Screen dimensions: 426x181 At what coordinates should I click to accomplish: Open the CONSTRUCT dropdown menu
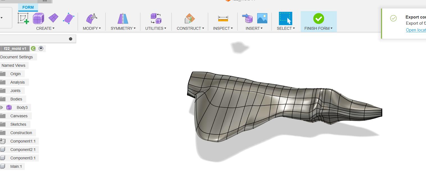click(190, 28)
